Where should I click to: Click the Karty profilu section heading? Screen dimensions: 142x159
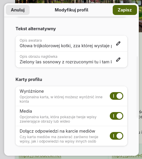coord(29,79)
